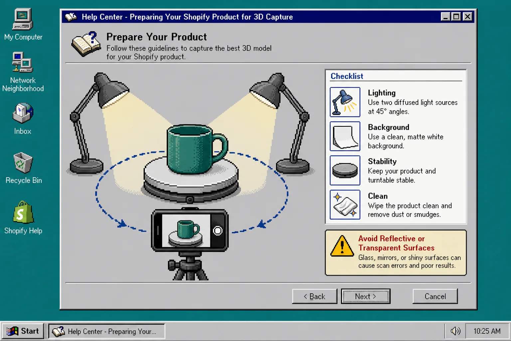Click 'Use a clean, matte white background' text
Viewport: 511px width, 341px height.
pos(406,141)
